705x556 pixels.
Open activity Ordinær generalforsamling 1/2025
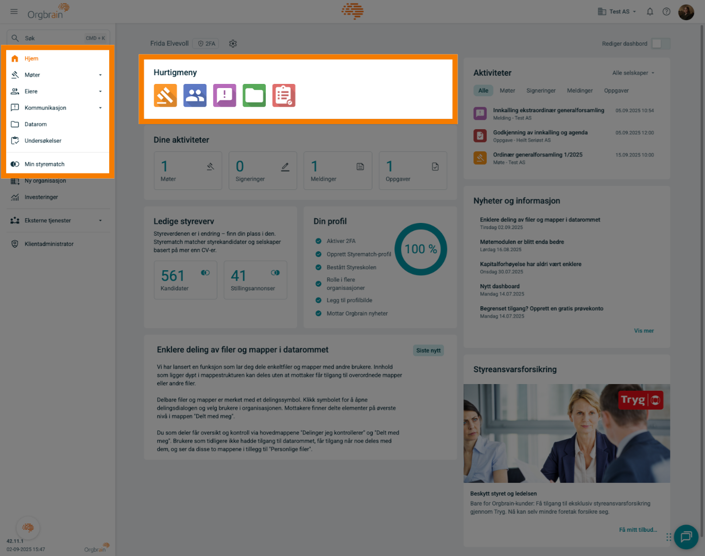point(538,154)
